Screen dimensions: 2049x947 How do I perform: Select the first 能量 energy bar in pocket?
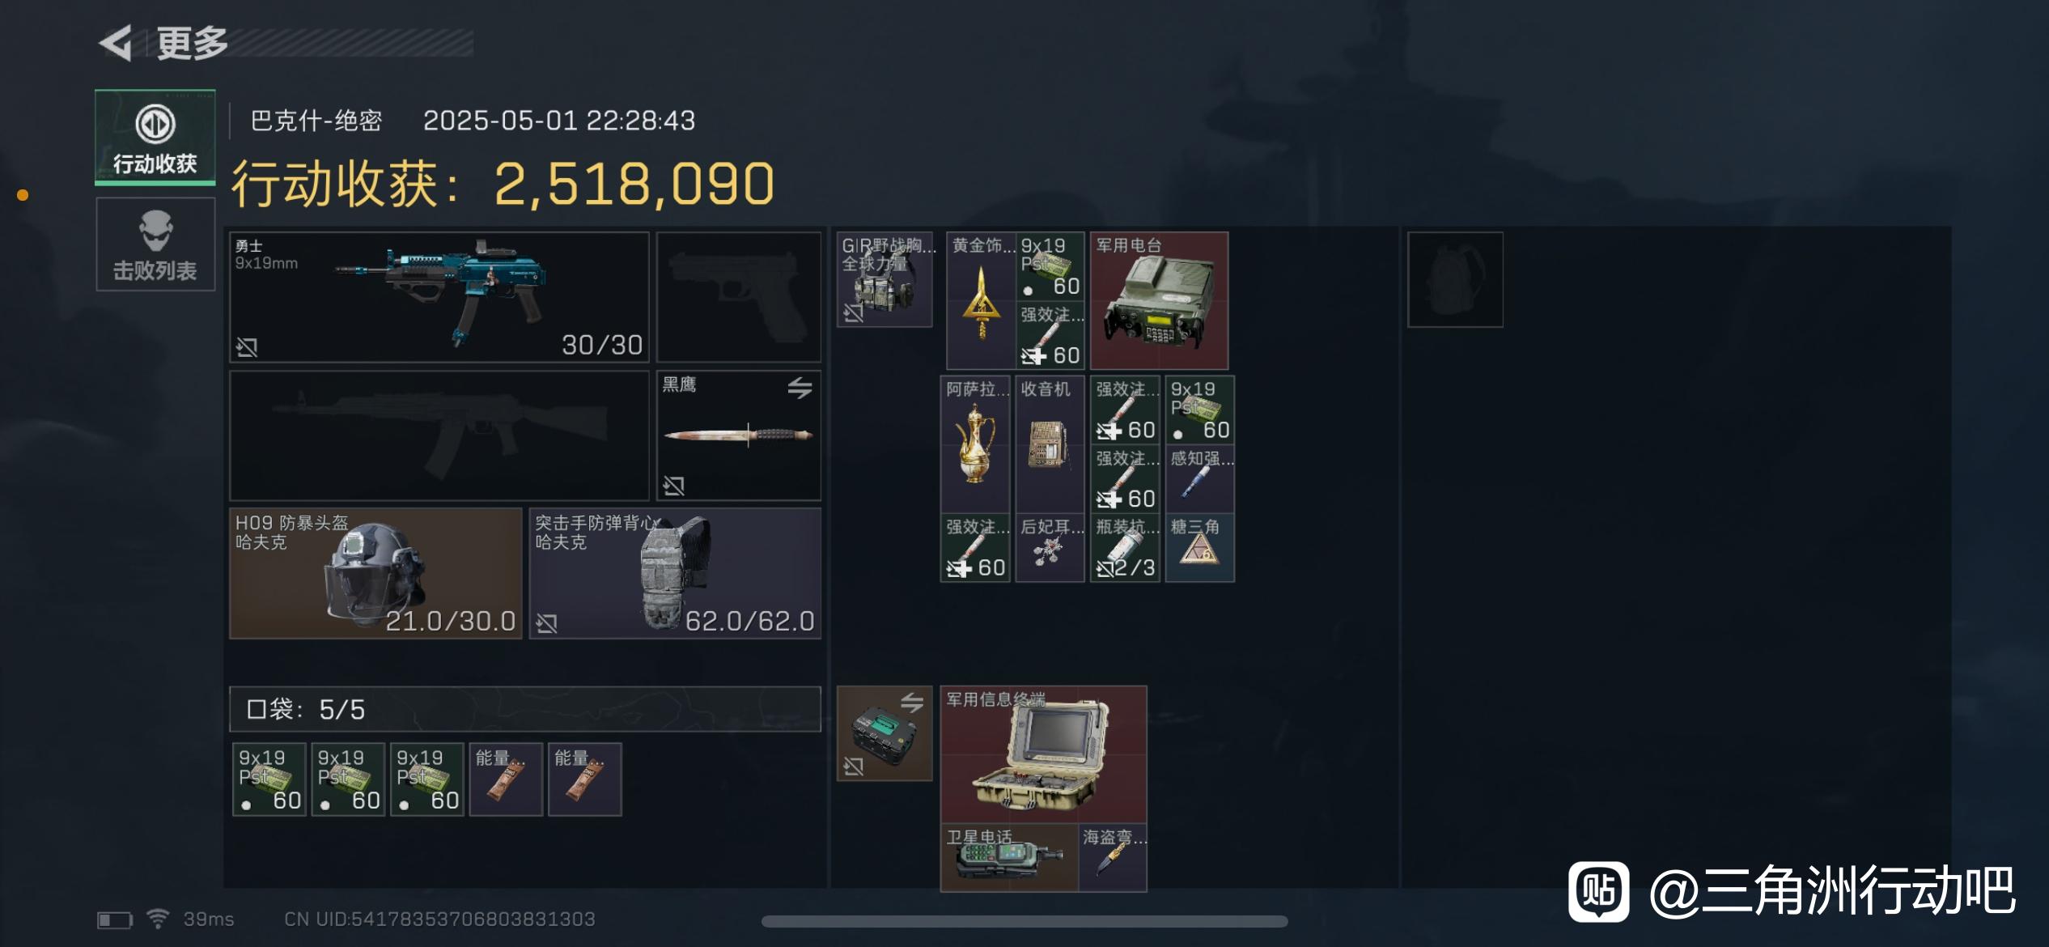click(x=506, y=779)
